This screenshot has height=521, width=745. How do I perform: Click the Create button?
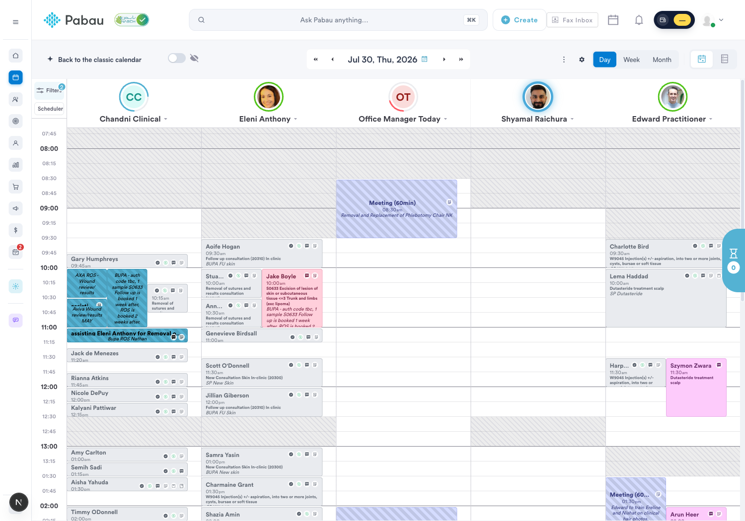point(520,20)
